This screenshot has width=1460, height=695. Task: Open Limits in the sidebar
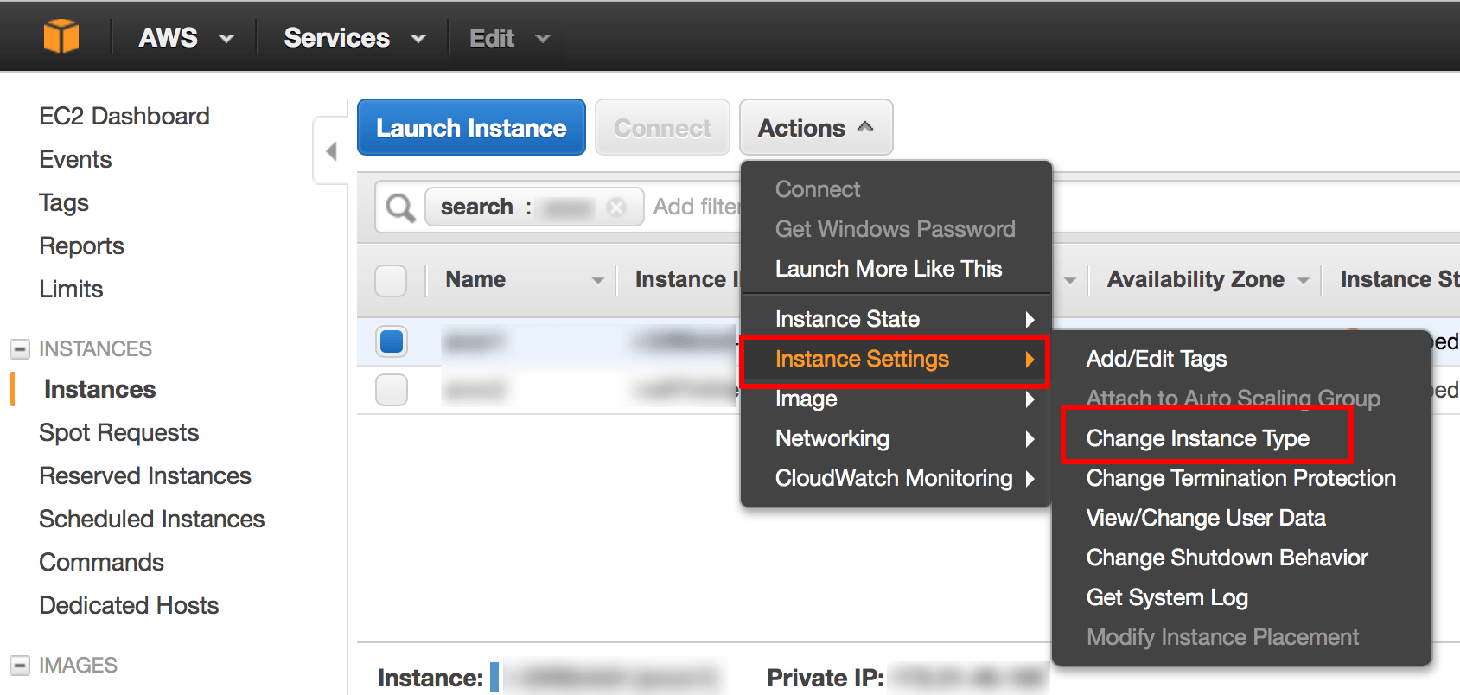pyautogui.click(x=71, y=290)
